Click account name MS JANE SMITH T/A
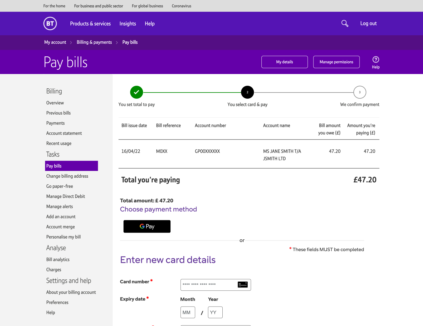423x326 pixels. (x=282, y=151)
